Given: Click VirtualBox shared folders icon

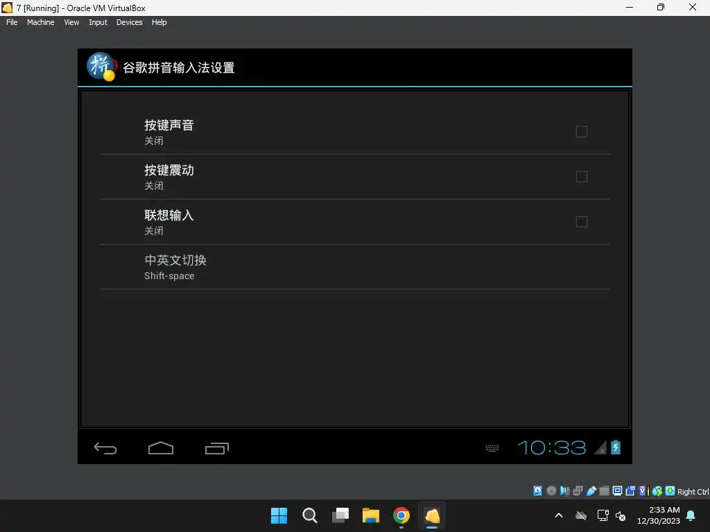Looking at the screenshot, I should point(604,491).
